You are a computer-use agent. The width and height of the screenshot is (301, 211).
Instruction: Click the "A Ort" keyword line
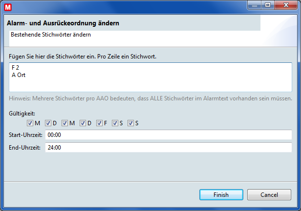click(19, 76)
